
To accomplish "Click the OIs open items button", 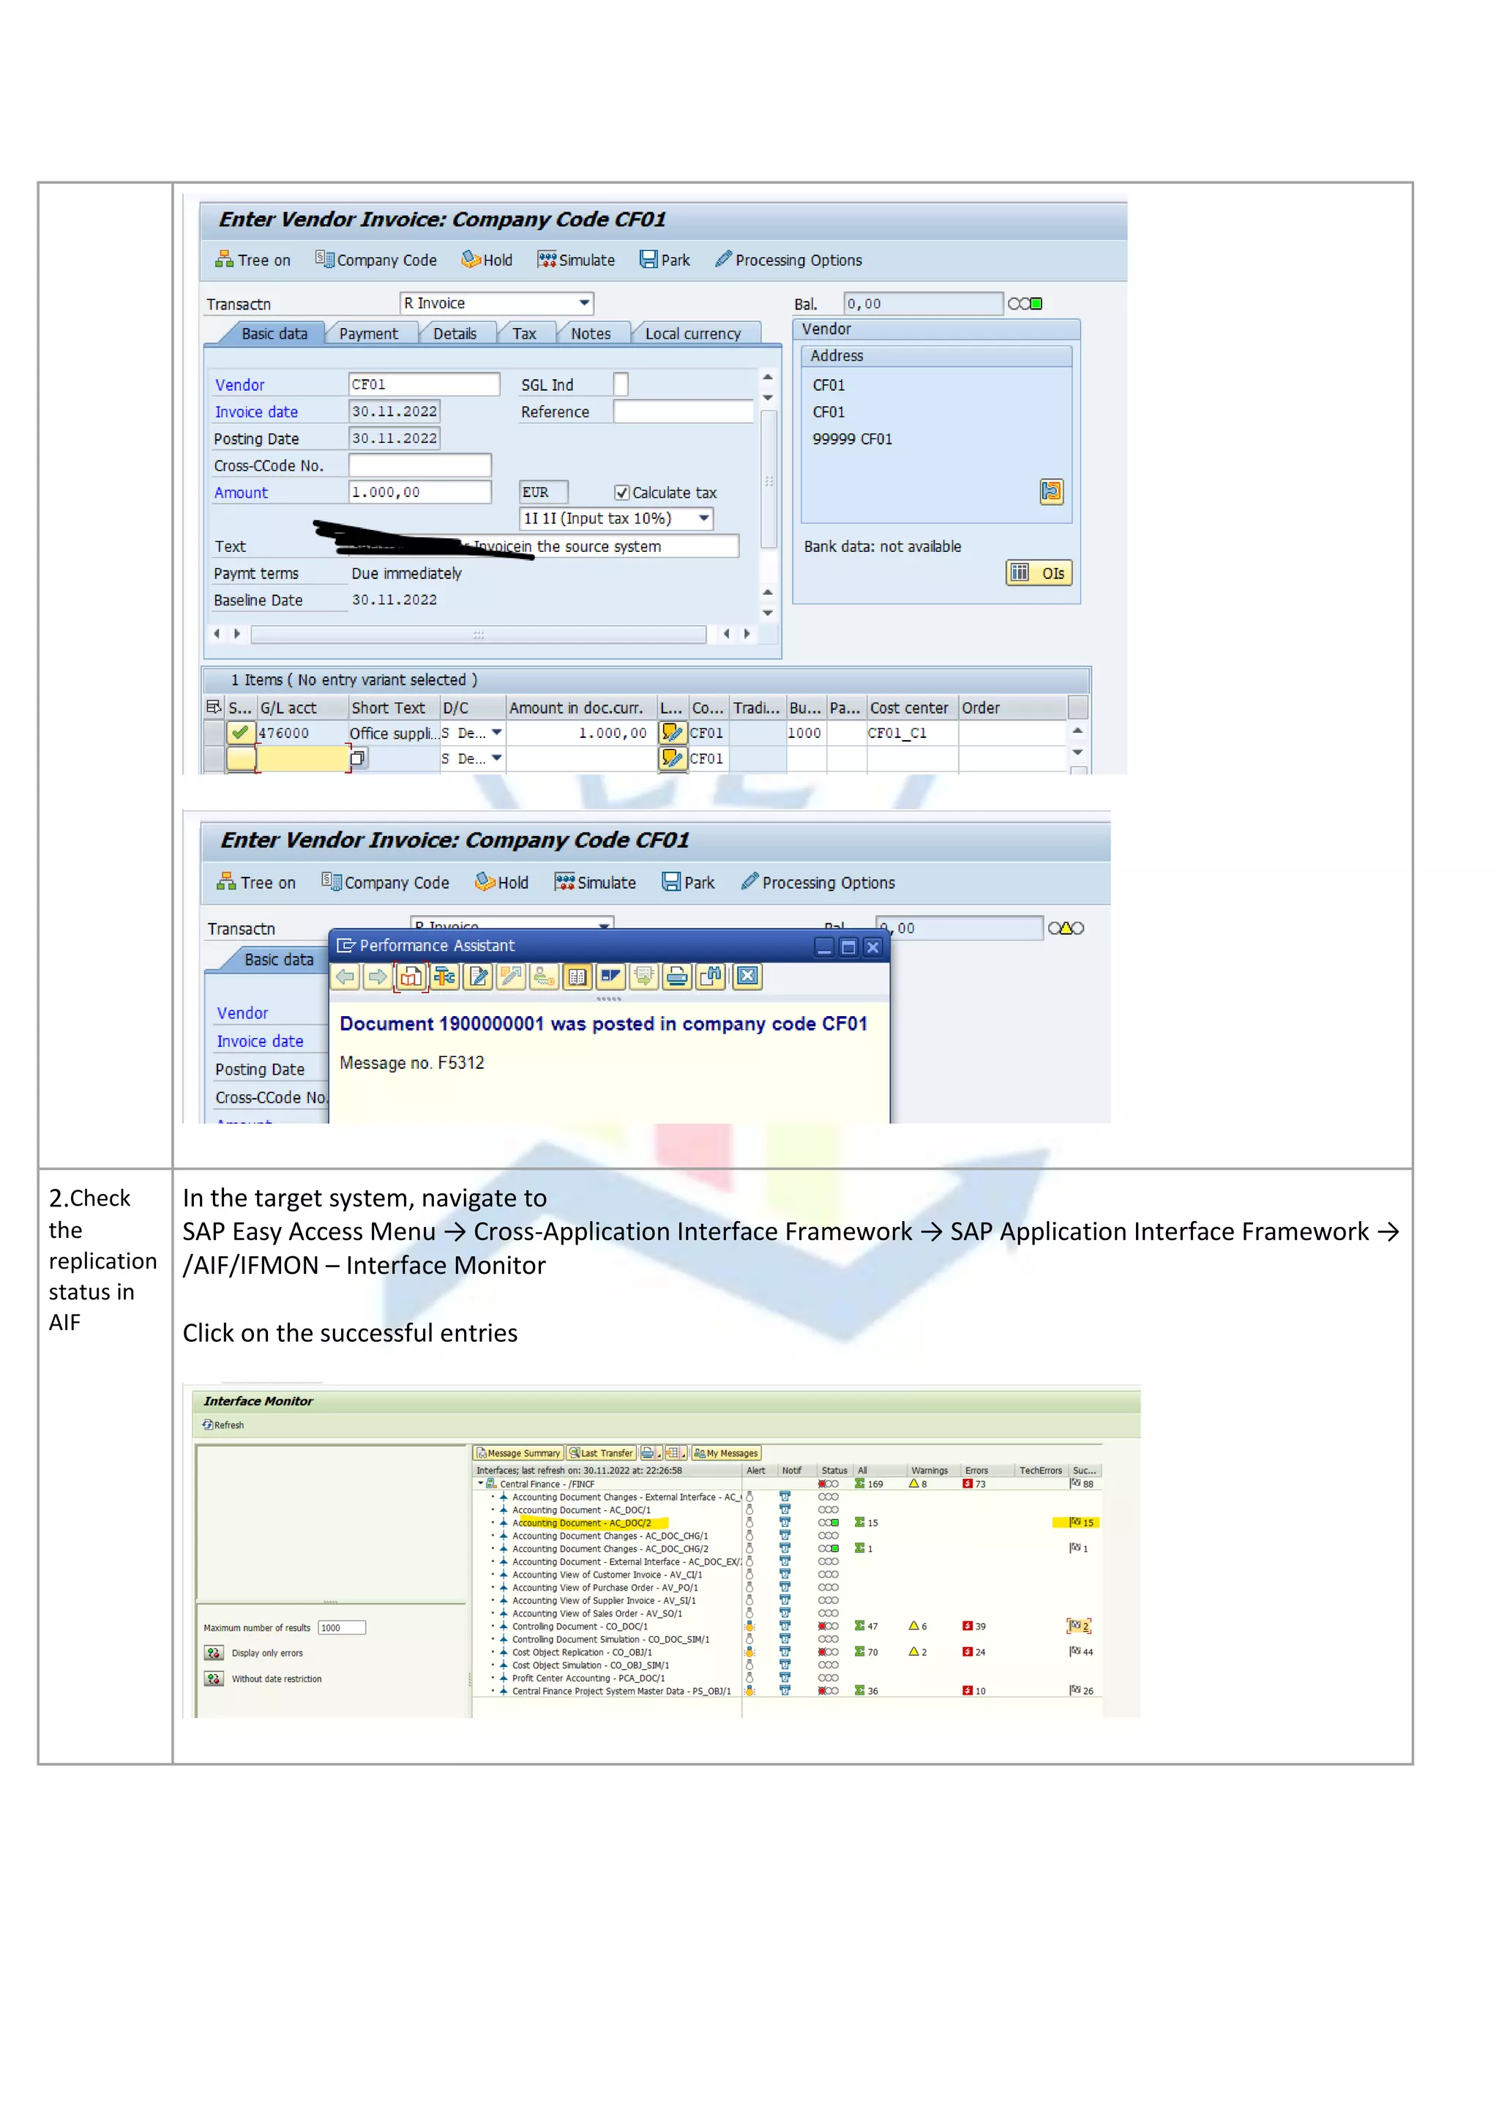I will pos(1039,572).
